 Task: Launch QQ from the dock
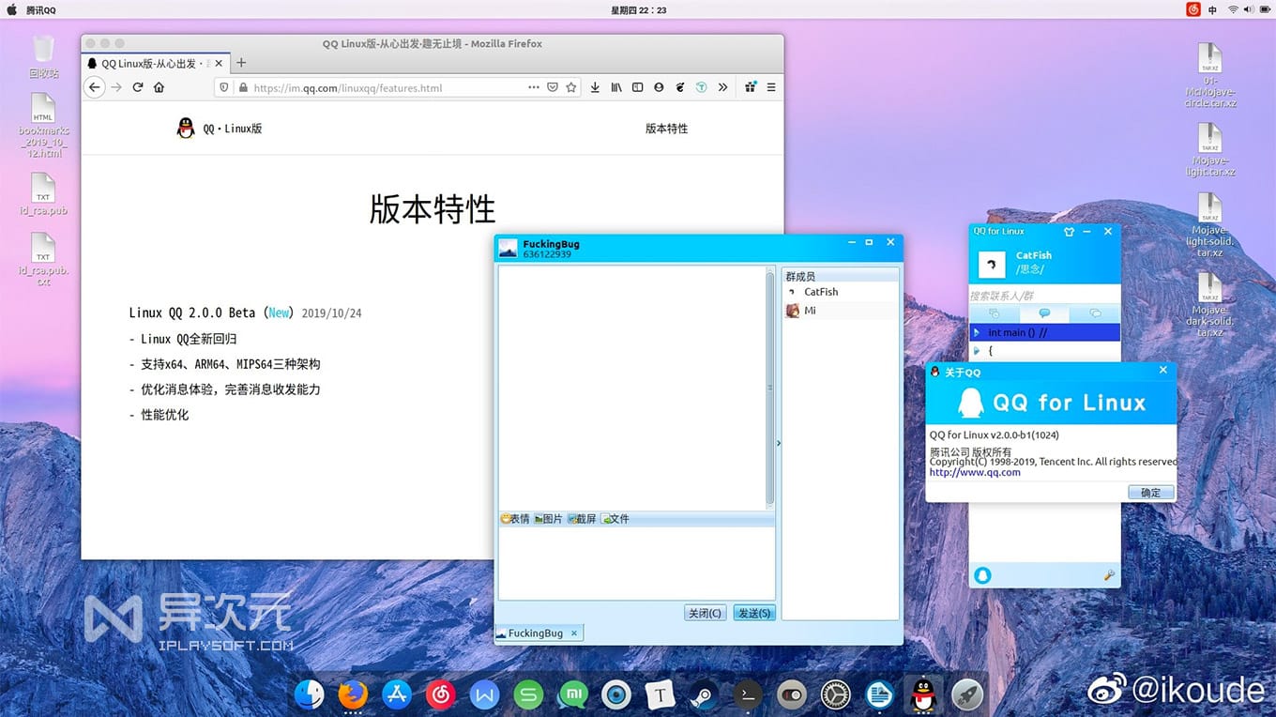point(923,694)
